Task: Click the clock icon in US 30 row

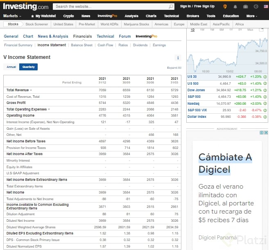Action: tap(265, 77)
